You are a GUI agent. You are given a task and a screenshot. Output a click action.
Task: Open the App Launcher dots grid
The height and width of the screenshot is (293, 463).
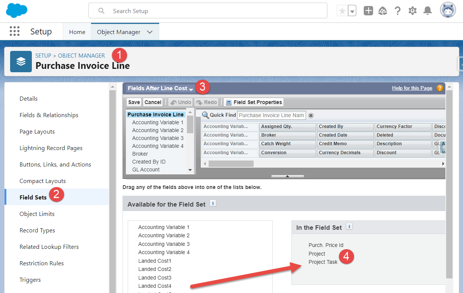tap(15, 31)
